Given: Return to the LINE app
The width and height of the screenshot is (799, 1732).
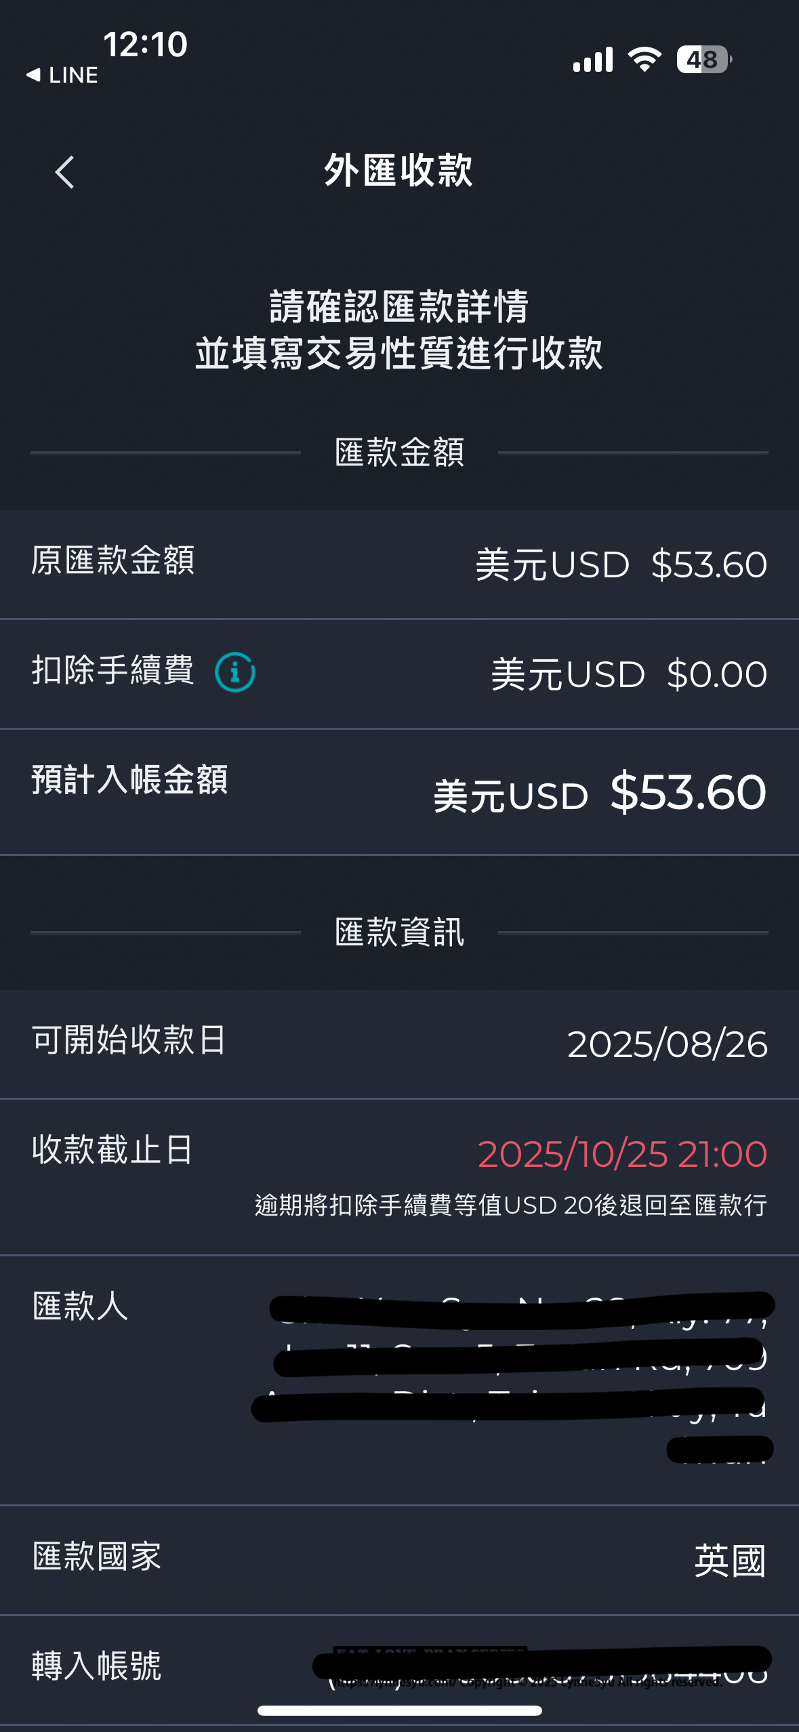Looking at the screenshot, I should pos(62,75).
